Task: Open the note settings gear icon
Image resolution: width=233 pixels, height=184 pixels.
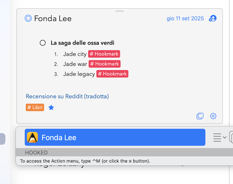Action: [213, 116]
